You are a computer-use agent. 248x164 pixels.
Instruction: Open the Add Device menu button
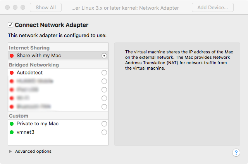click(x=212, y=7)
